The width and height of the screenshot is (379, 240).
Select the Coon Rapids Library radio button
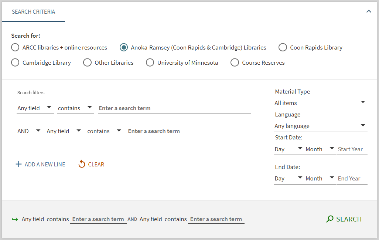283,47
